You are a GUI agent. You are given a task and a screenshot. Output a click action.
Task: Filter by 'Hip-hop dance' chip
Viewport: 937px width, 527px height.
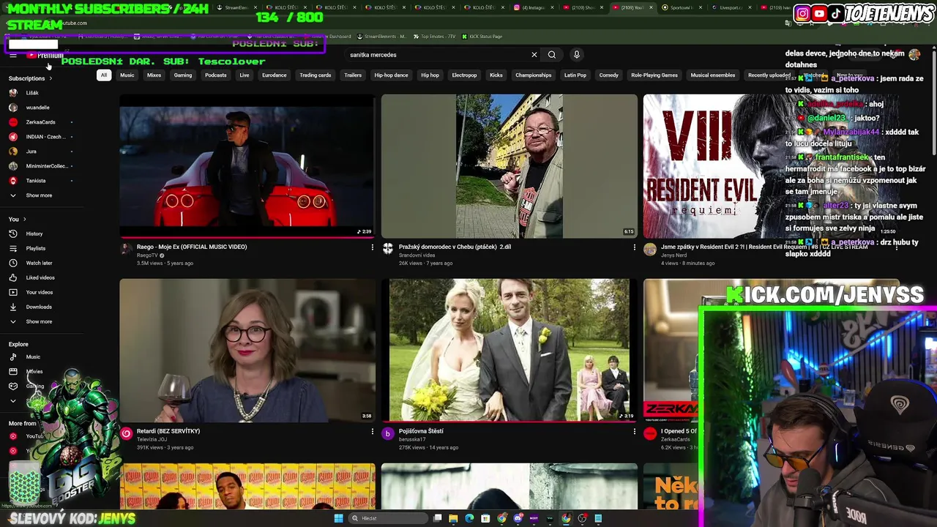click(x=392, y=75)
